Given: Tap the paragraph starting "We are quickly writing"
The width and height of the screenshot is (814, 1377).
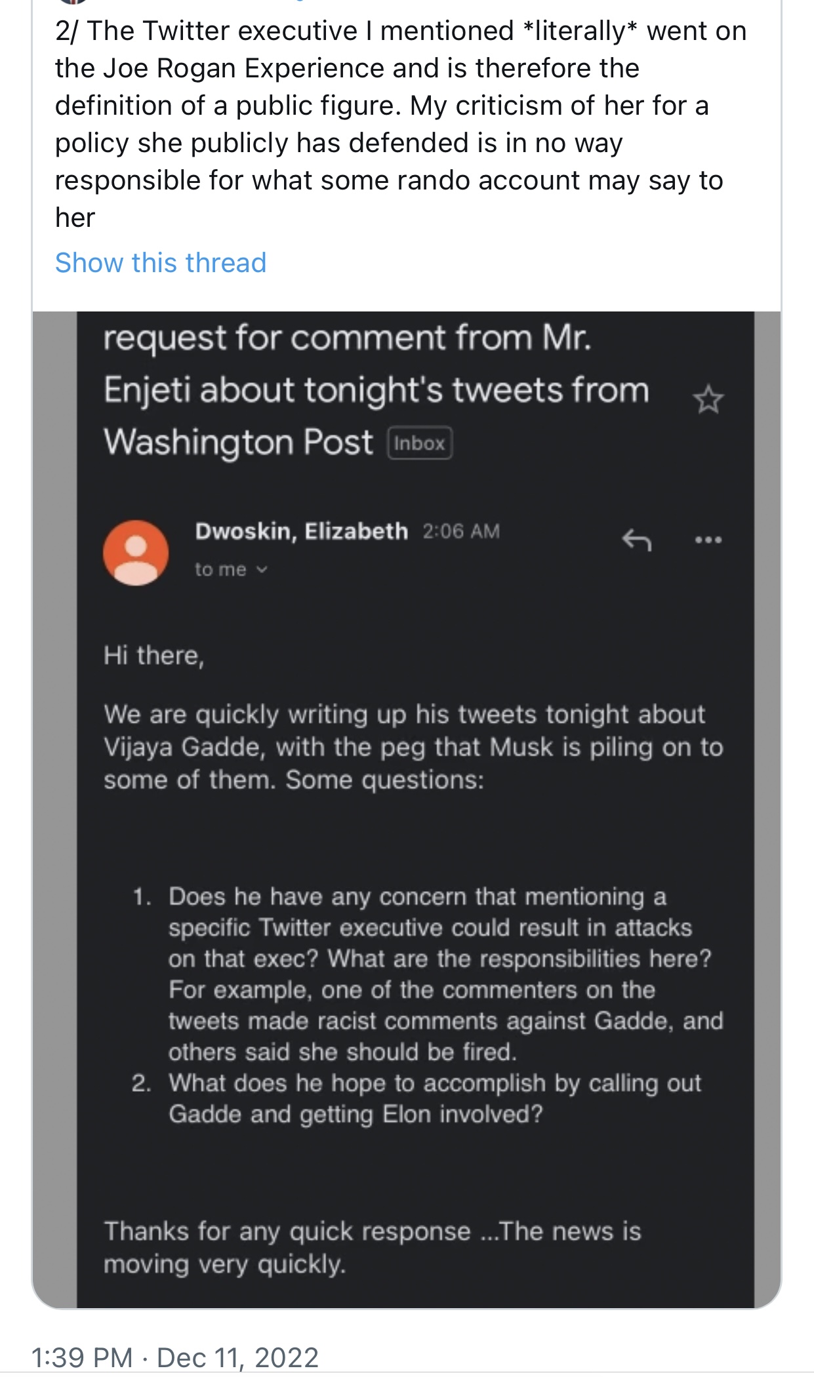Looking at the screenshot, I should [413, 747].
